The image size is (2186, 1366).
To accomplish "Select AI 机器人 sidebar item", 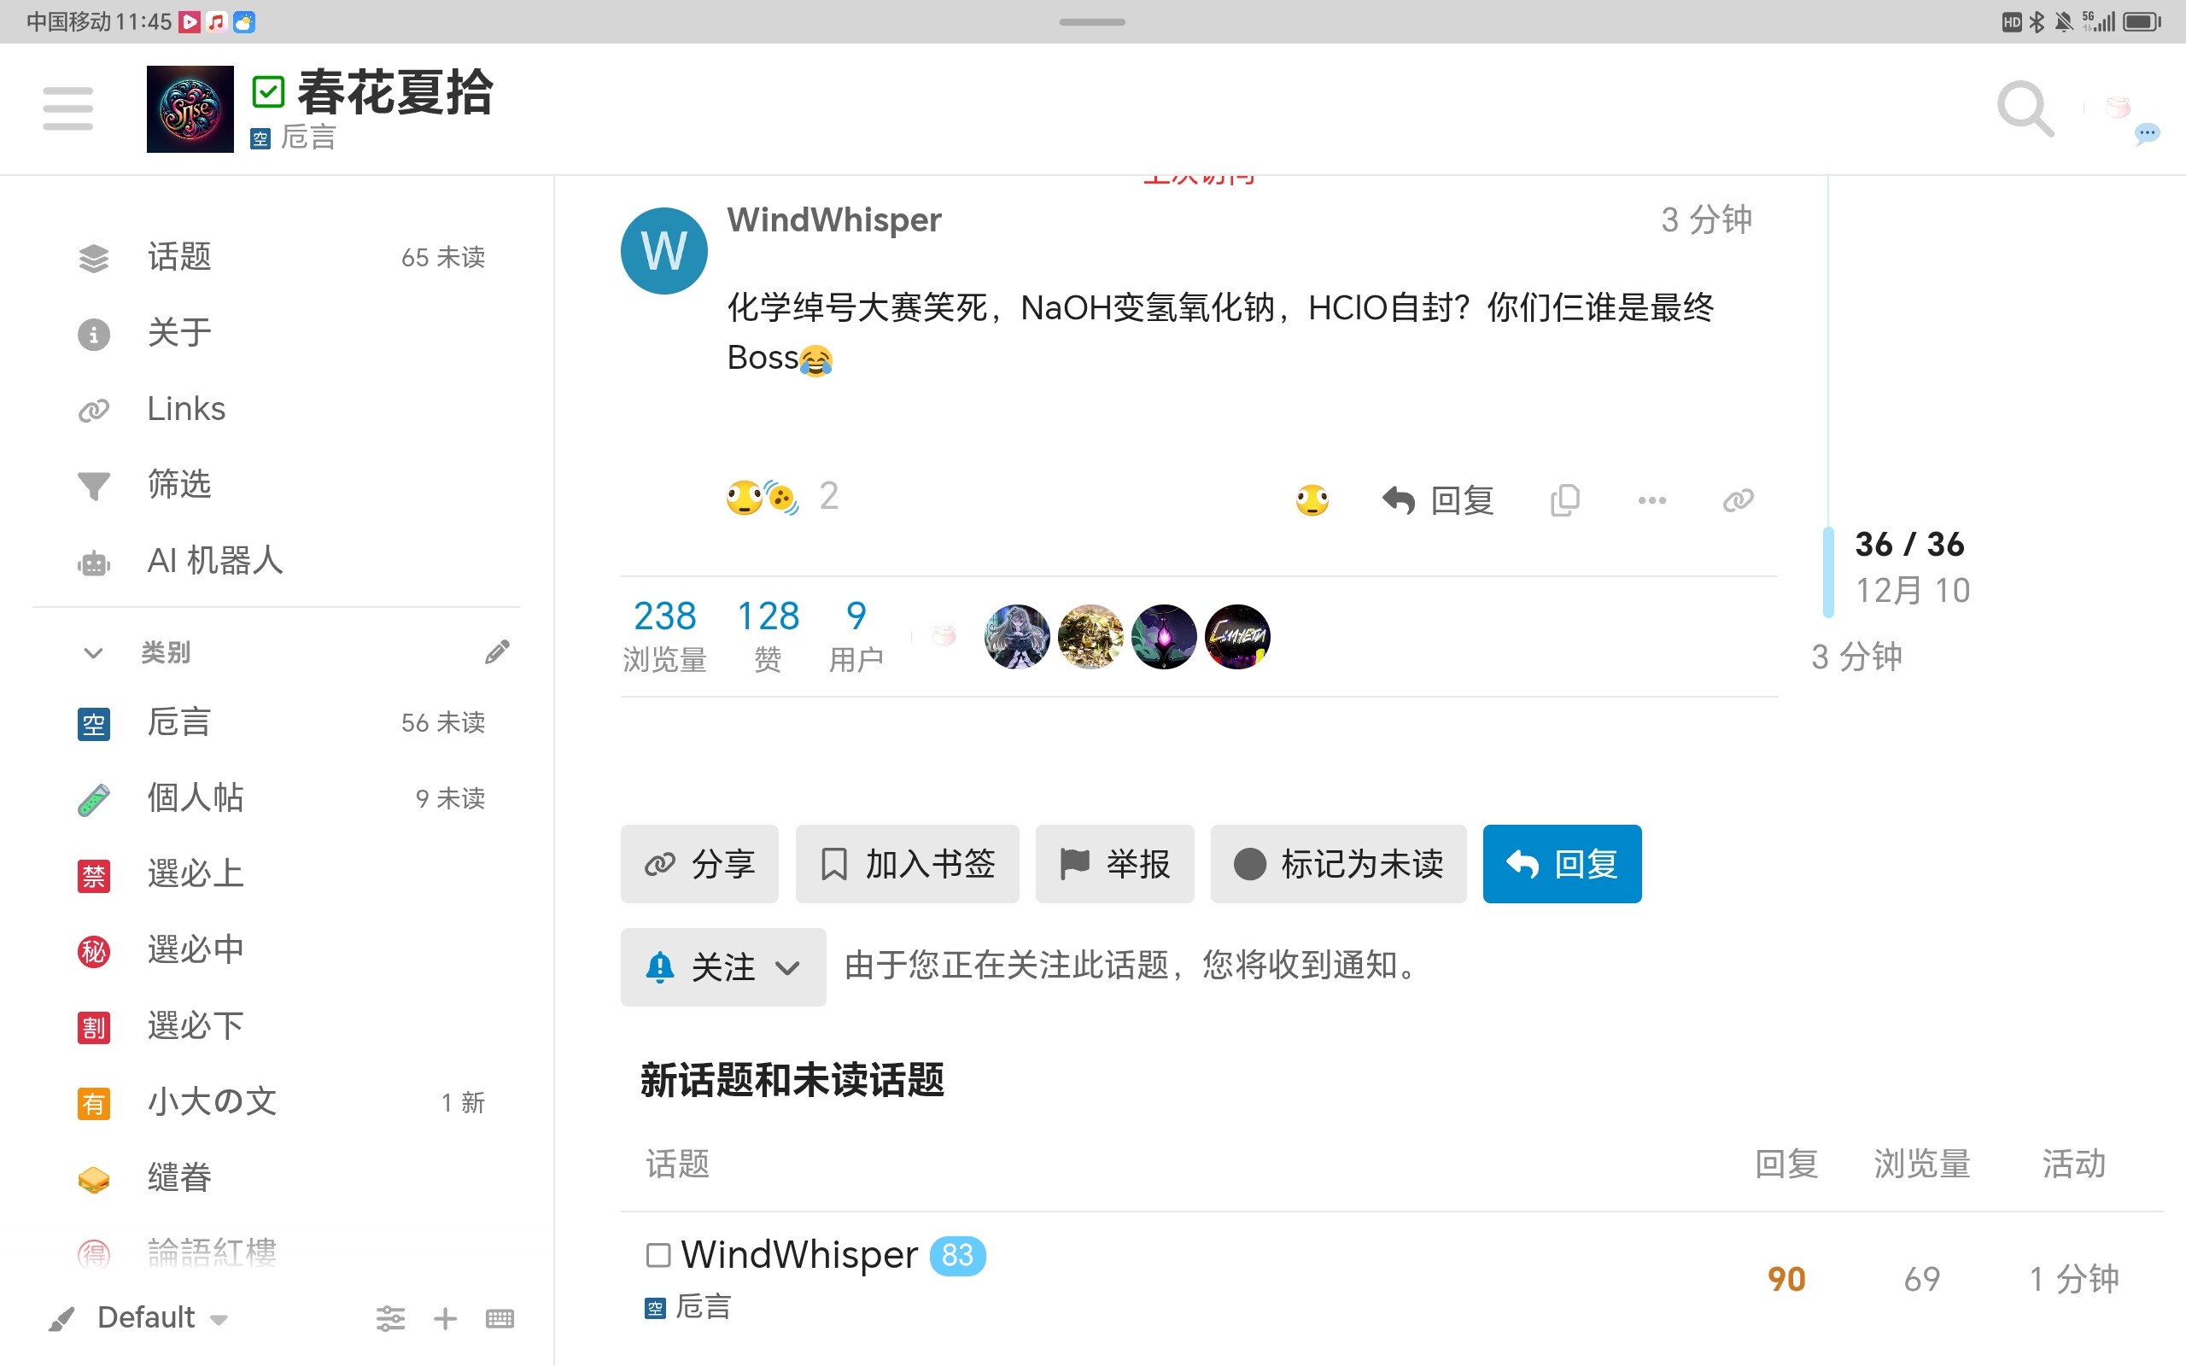I will click(215, 560).
